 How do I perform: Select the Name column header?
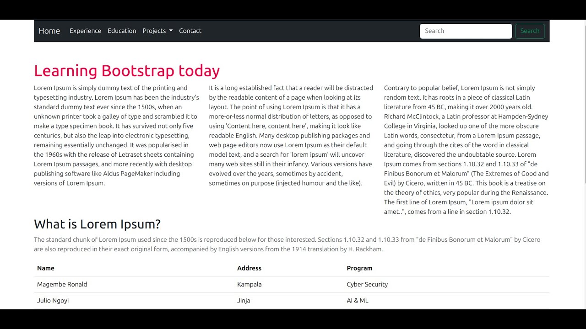134,268
